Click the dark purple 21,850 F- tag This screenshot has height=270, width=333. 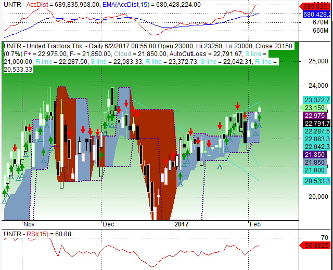click(x=315, y=155)
